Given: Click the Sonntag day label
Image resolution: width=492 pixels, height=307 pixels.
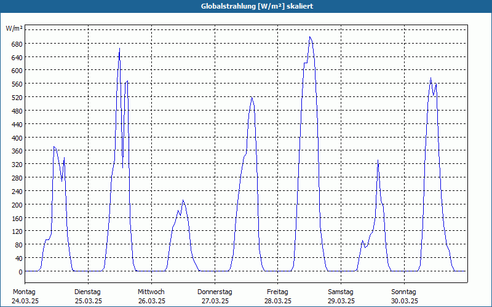Looking at the screenshot, I should point(403,292).
